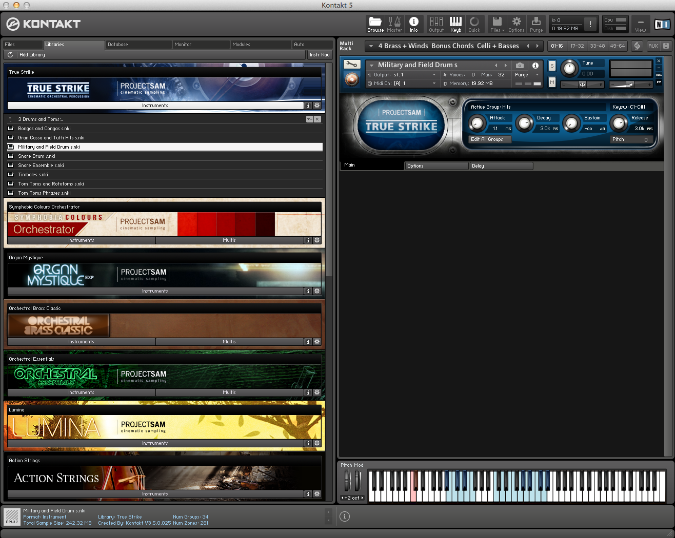Click the exclamation panic button

coord(590,24)
